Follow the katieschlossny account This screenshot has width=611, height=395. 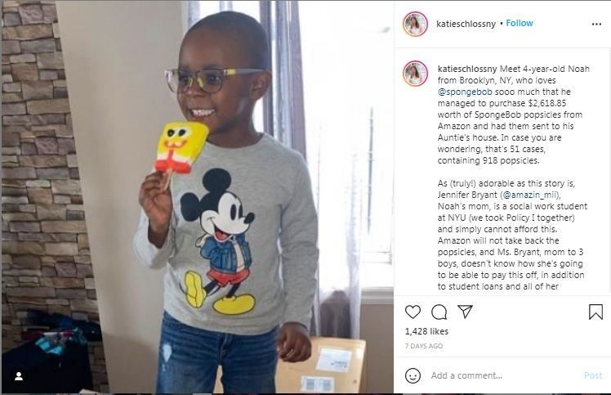click(519, 24)
